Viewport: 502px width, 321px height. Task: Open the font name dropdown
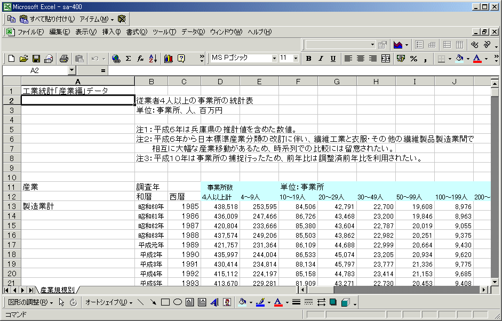tap(274, 58)
